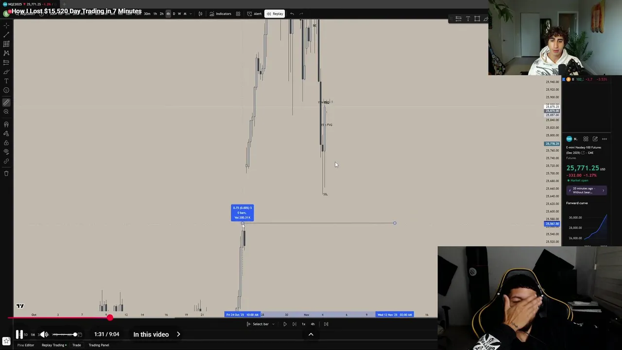The image size is (622, 350).
Task: Open the candlestick chart type selector
Action: 200,14
